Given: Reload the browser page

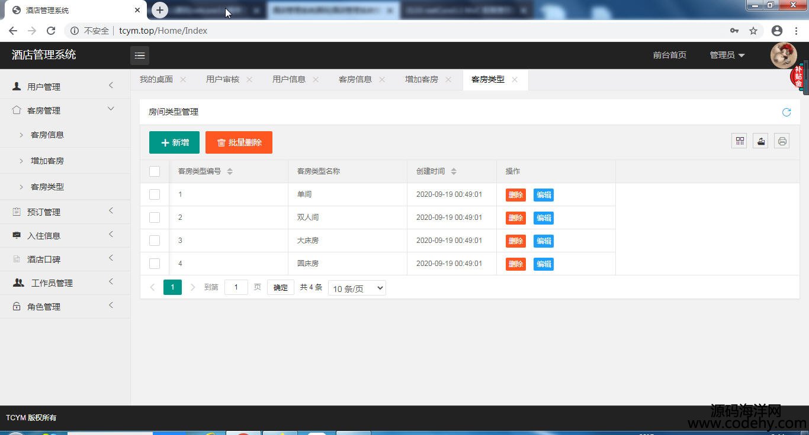Looking at the screenshot, I should [51, 31].
